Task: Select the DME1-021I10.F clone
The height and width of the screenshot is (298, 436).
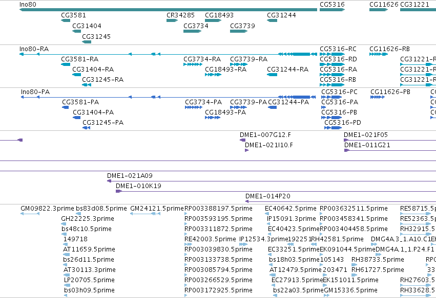Action: [x=246, y=150]
